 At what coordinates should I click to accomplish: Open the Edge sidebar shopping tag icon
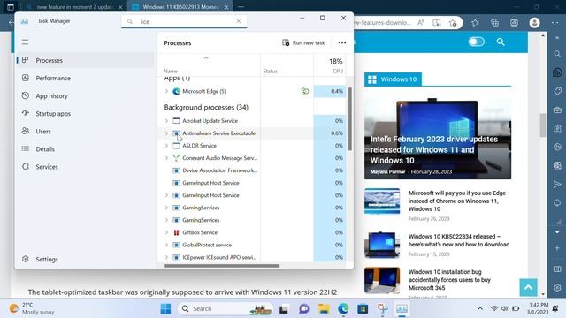(x=557, y=91)
